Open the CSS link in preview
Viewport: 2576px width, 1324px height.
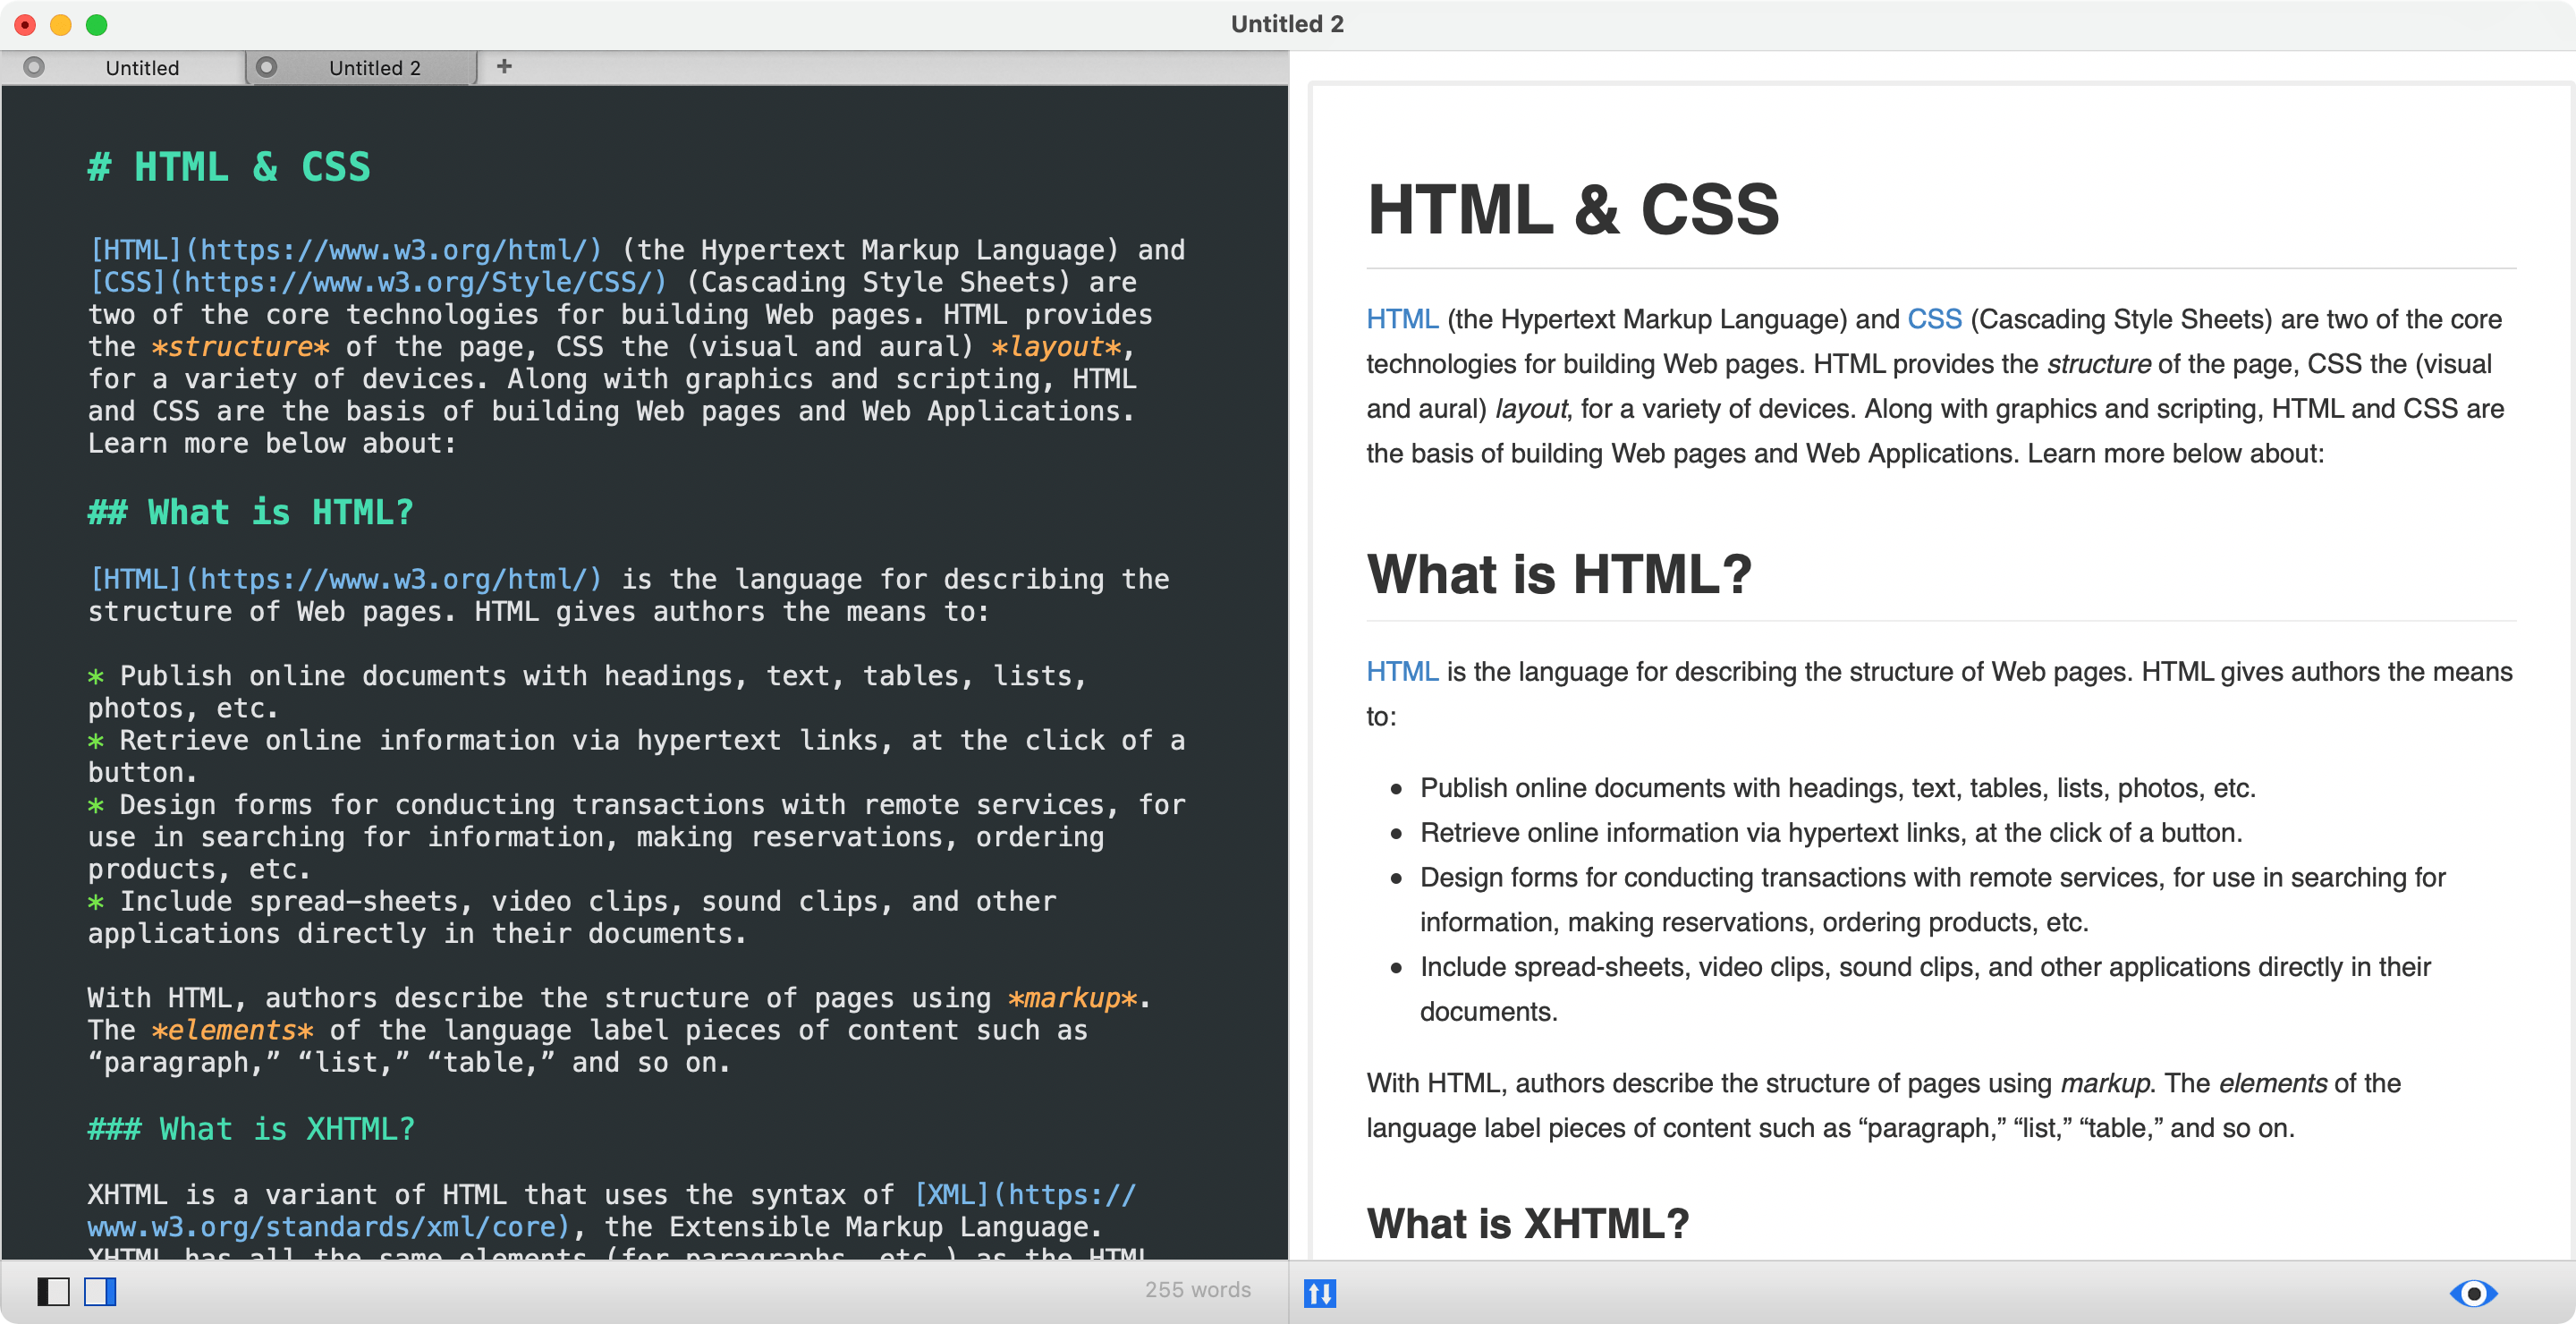click(x=1934, y=319)
